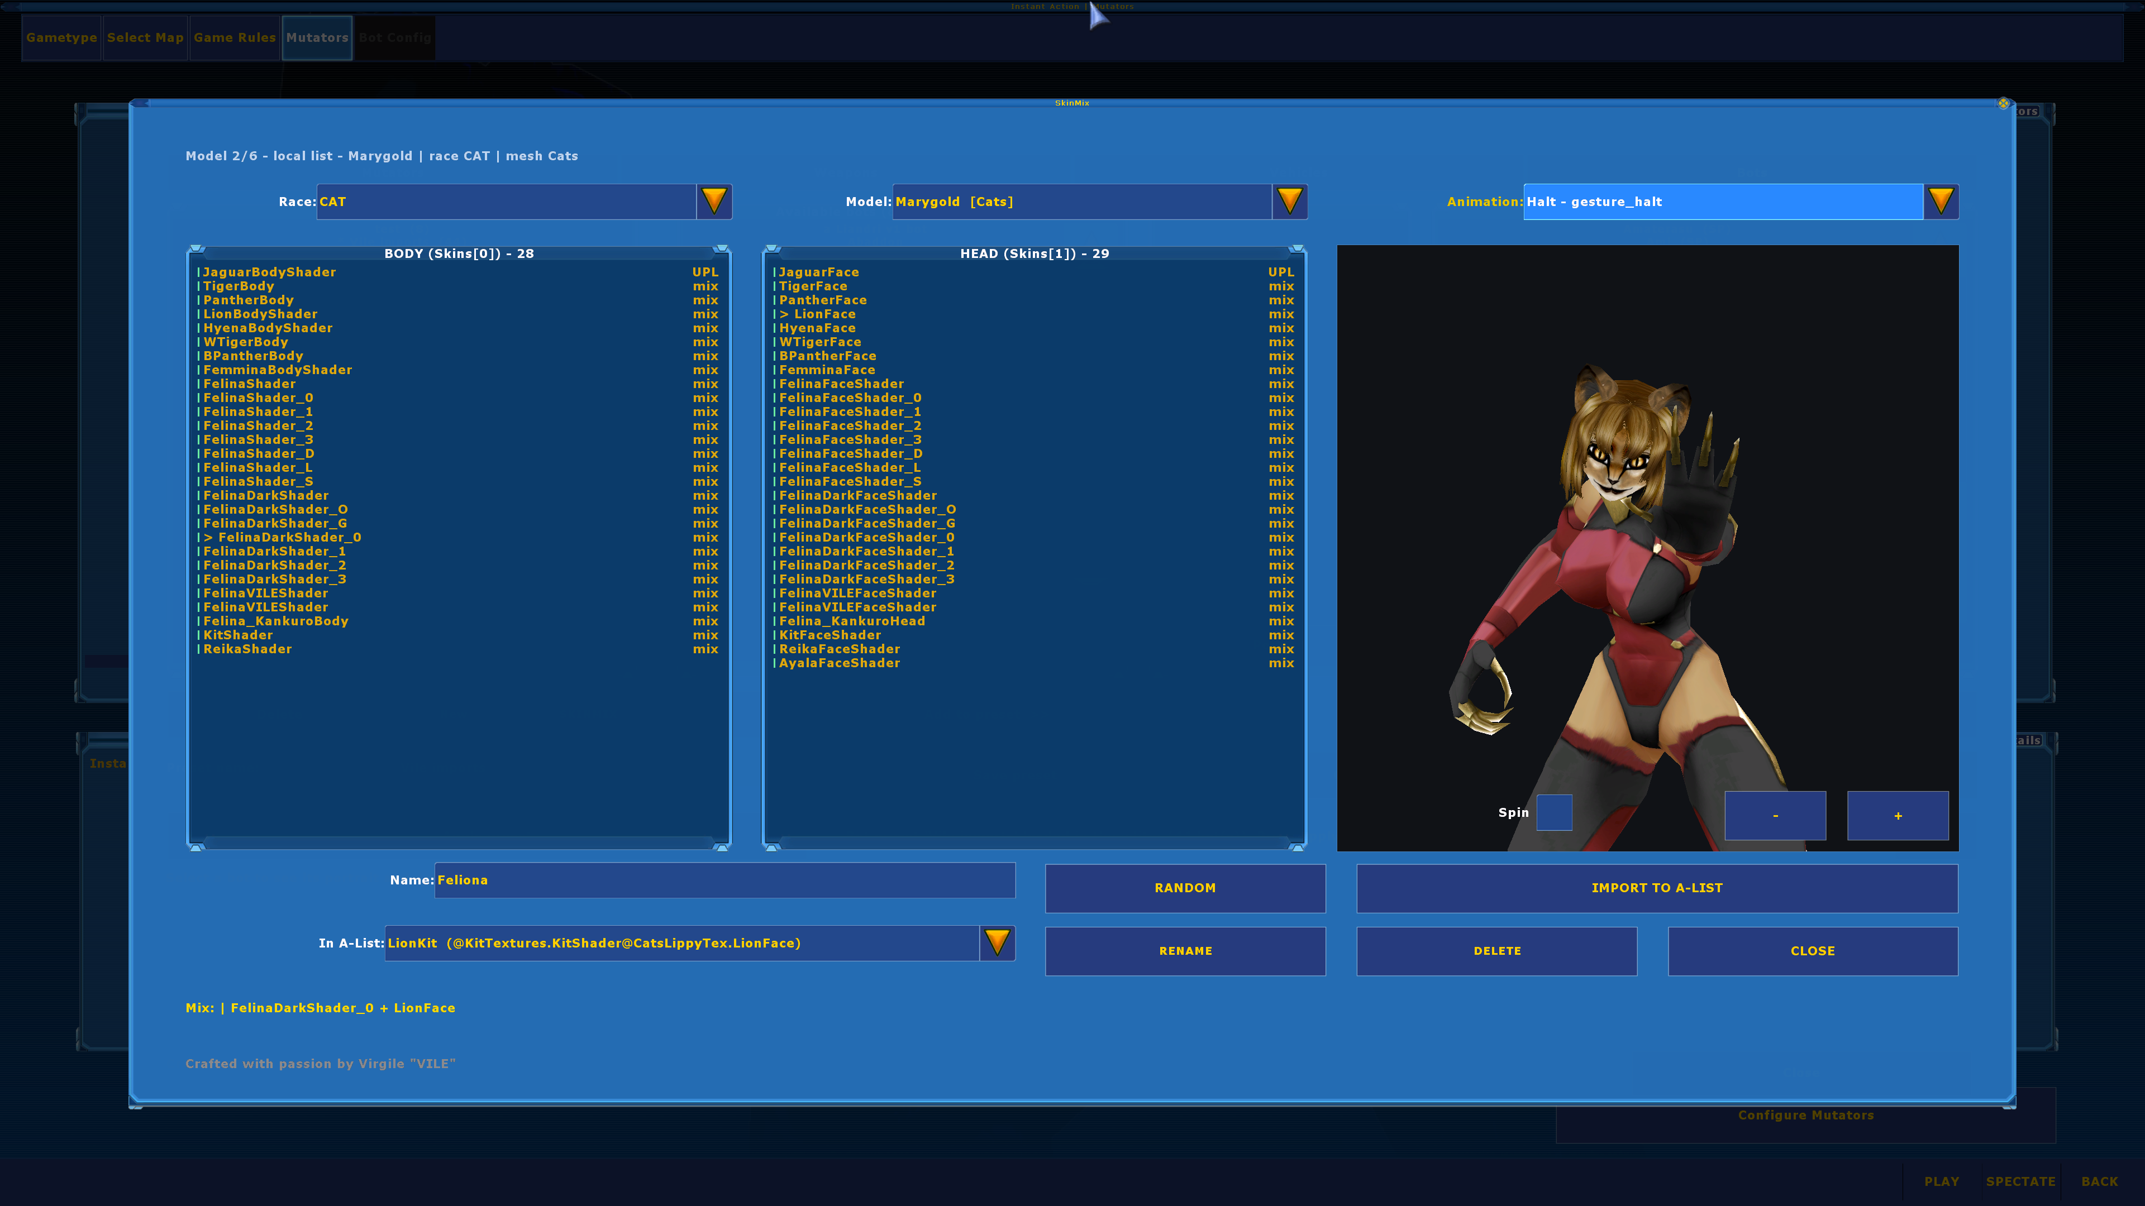Switch to the Game Rules tab
This screenshot has height=1206, width=2145.
coord(235,37)
